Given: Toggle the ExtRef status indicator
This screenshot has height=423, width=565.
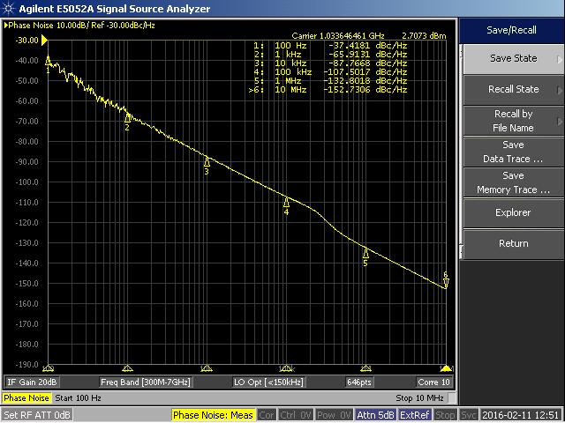Looking at the screenshot, I should [415, 415].
